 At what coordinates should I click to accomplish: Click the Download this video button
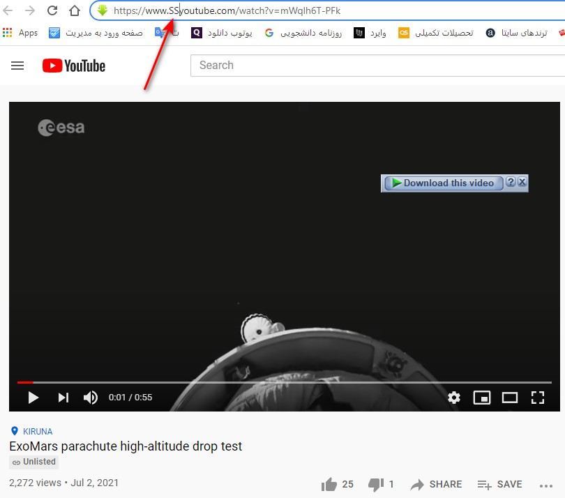click(443, 183)
